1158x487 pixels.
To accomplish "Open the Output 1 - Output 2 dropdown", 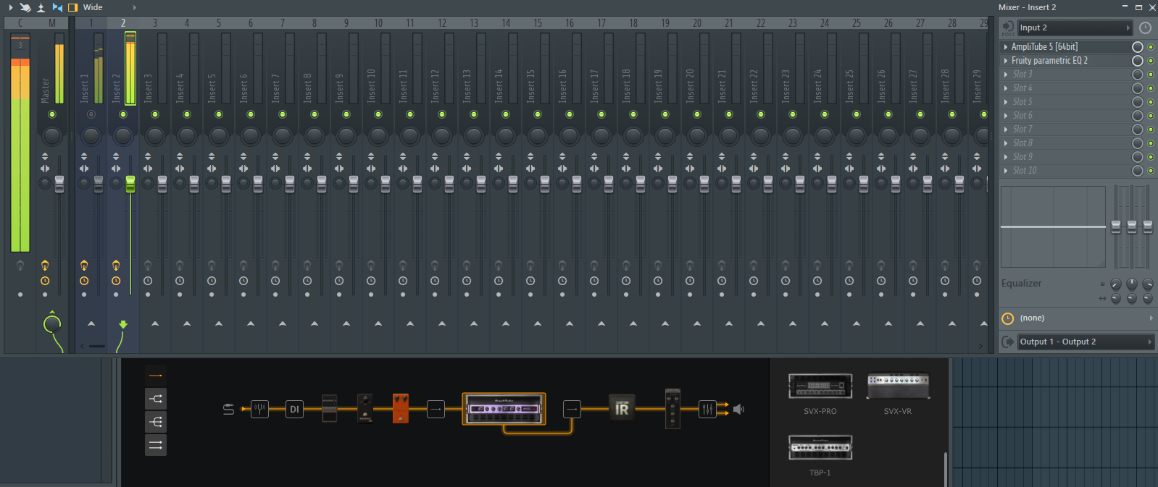I will pyautogui.click(x=1085, y=342).
